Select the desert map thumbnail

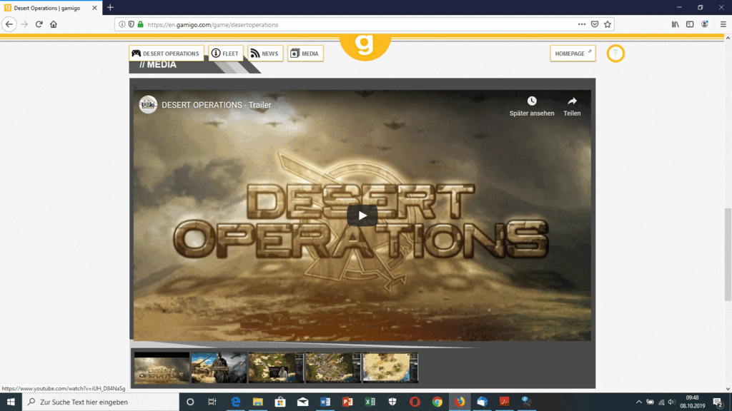tap(390, 367)
